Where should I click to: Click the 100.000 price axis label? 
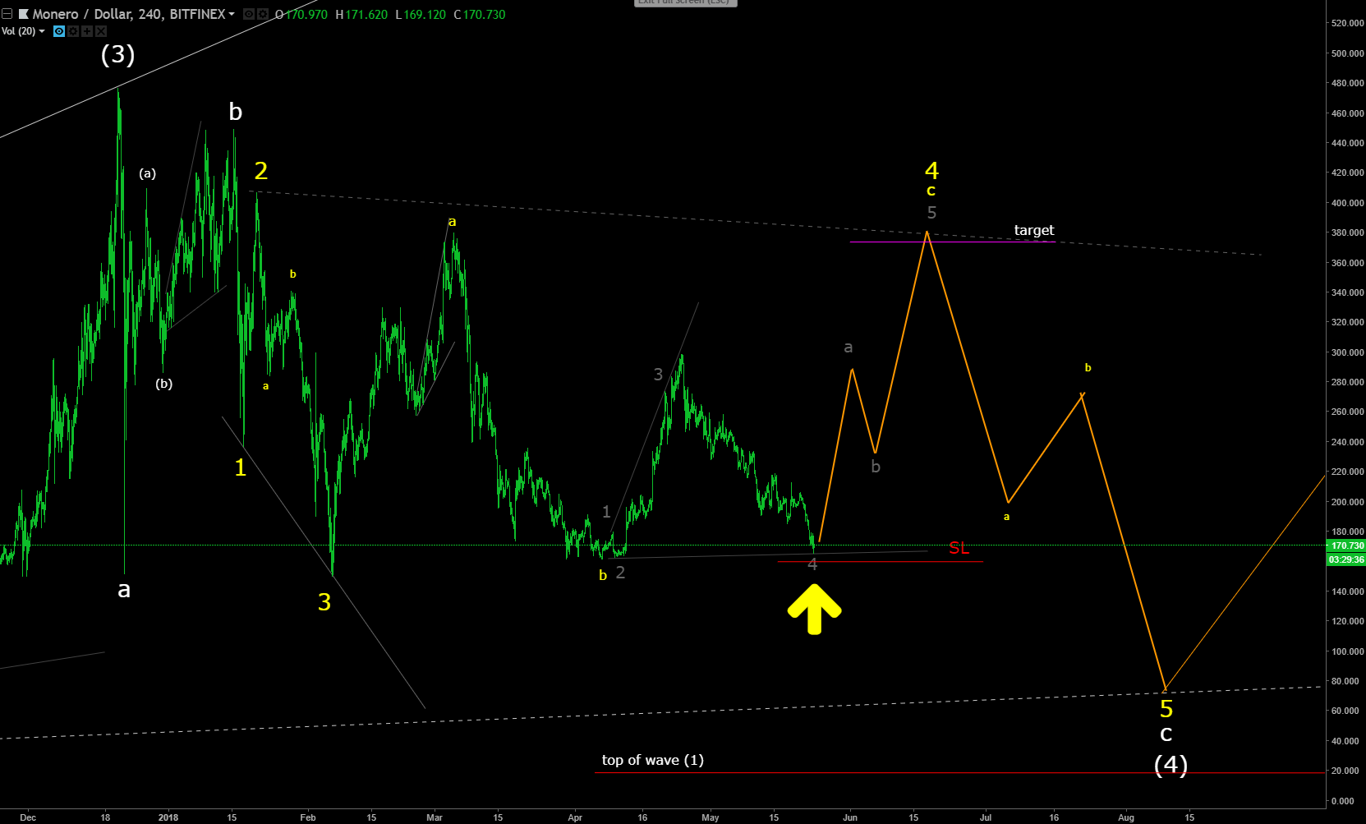[x=1348, y=651]
